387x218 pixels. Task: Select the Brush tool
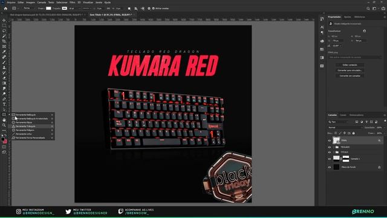click(4, 62)
